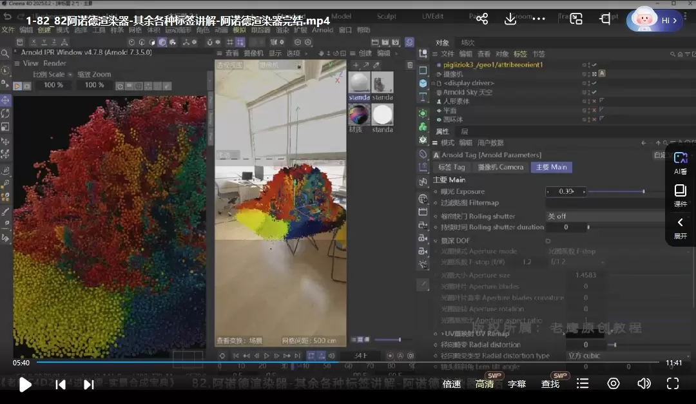Open the 渲染 render menu
Viewport: 696px width, 404px height.
click(282, 30)
